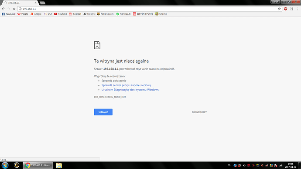The width and height of the screenshot is (301, 169).
Task: Click the colorful squares tray icon
Action: coord(271,166)
